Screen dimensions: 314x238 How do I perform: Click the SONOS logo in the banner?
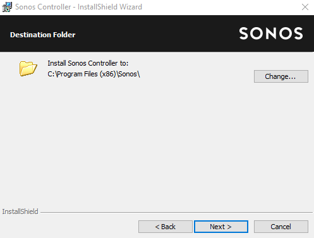click(271, 33)
